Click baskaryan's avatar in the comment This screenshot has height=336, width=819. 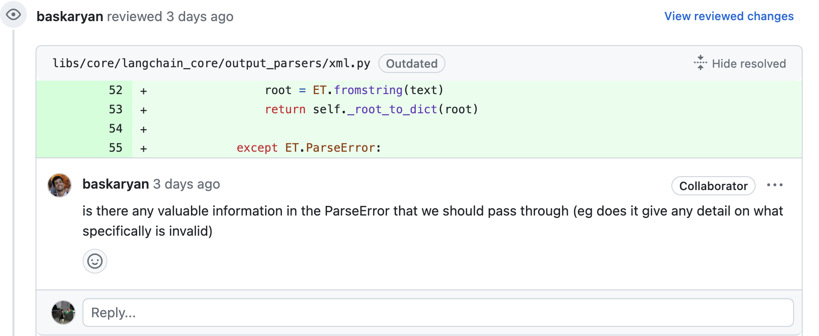tap(59, 185)
